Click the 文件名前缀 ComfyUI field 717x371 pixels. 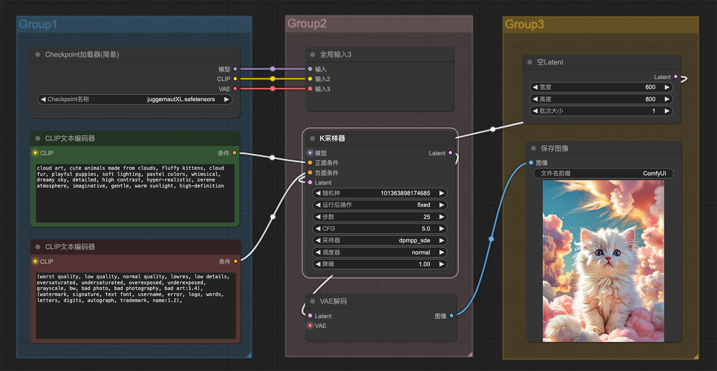[x=603, y=174]
